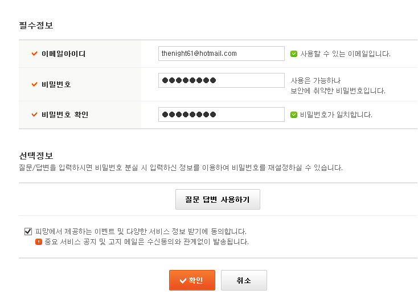Click the orange checkmark beside 비밀번호 확인 label
Viewport: 418px width, 303px height.
pos(34,114)
